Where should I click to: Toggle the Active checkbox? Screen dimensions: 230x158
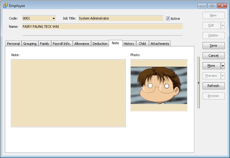(168, 19)
